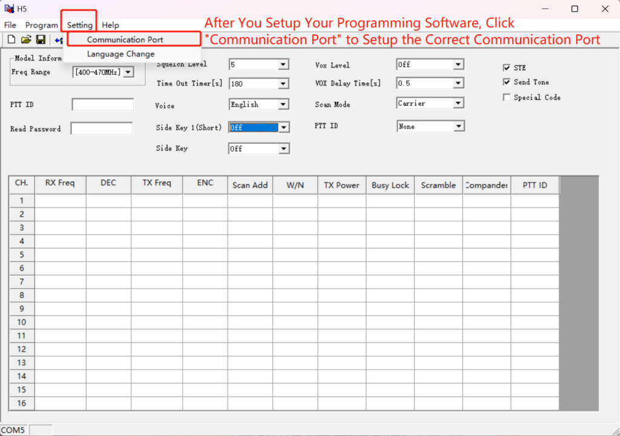Click the Open folder toolbar icon
Screen dimensions: 620x436
(26, 39)
